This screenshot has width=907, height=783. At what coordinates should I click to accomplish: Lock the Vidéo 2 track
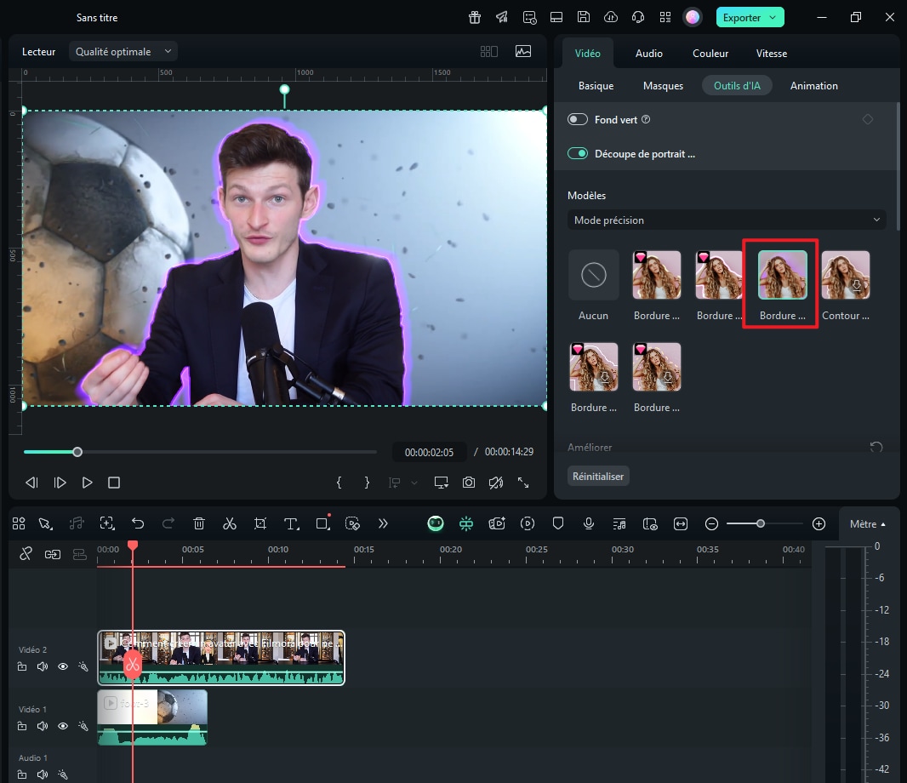(x=22, y=666)
